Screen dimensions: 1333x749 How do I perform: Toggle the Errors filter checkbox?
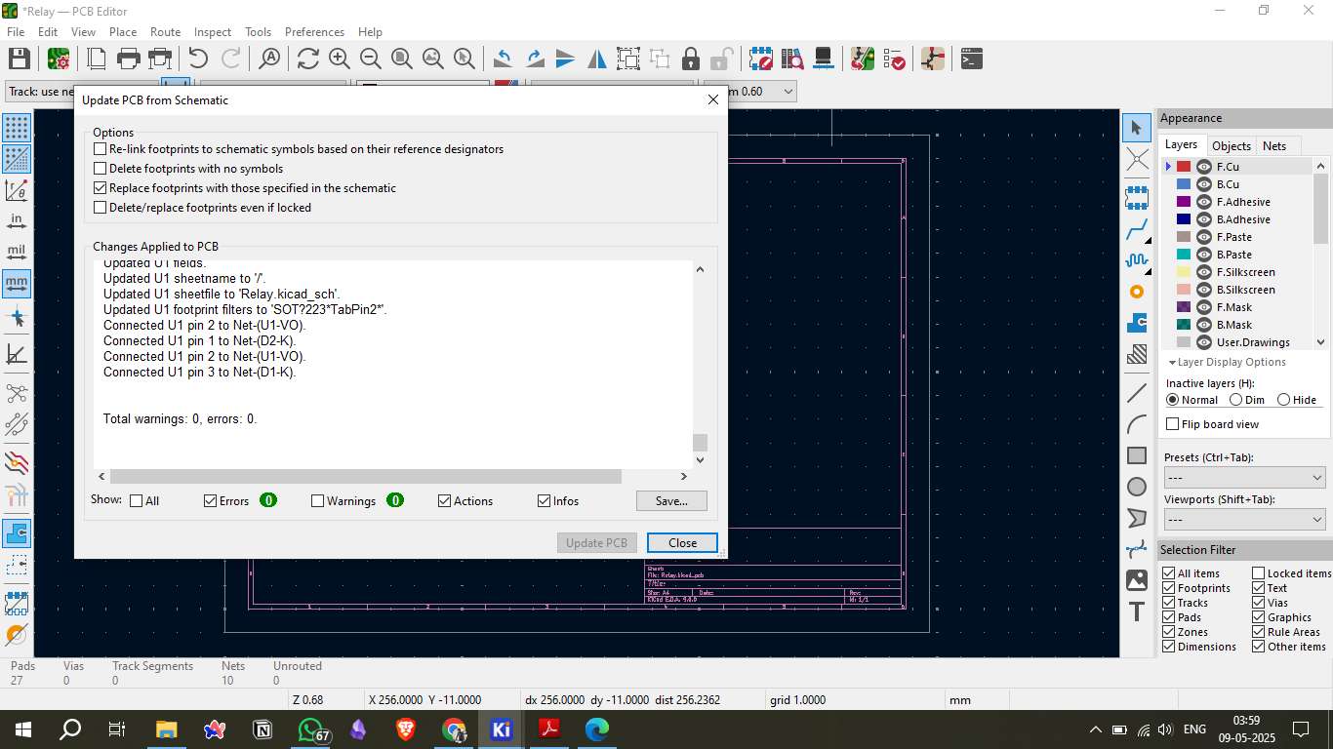pyautogui.click(x=210, y=501)
